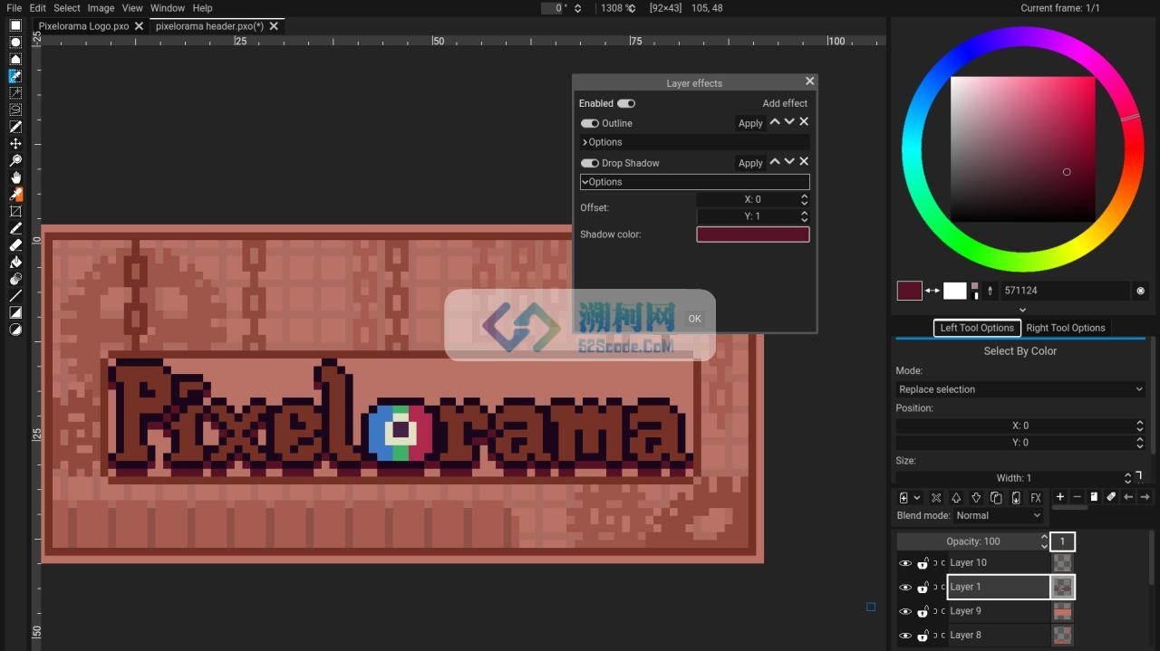Select the Polygonal Selection tool
Viewport: 1160px width, 651px height.
coord(15,60)
